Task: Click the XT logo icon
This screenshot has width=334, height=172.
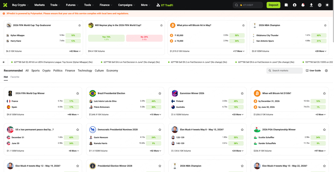Action: 5,5
